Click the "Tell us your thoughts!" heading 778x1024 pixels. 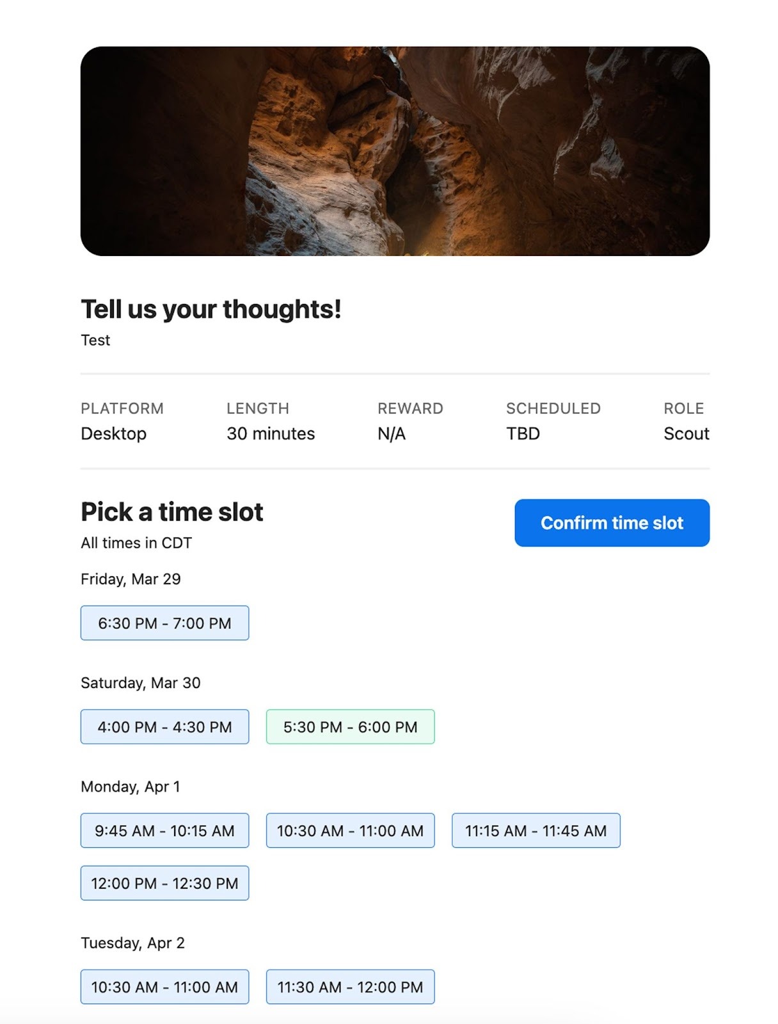point(211,309)
